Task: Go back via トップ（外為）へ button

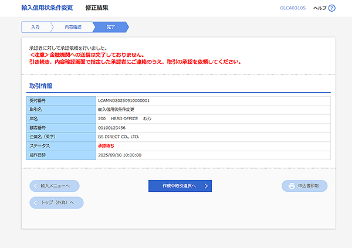Action: click(56, 203)
